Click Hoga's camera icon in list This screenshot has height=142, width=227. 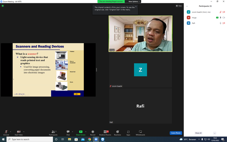(x=224, y=17)
